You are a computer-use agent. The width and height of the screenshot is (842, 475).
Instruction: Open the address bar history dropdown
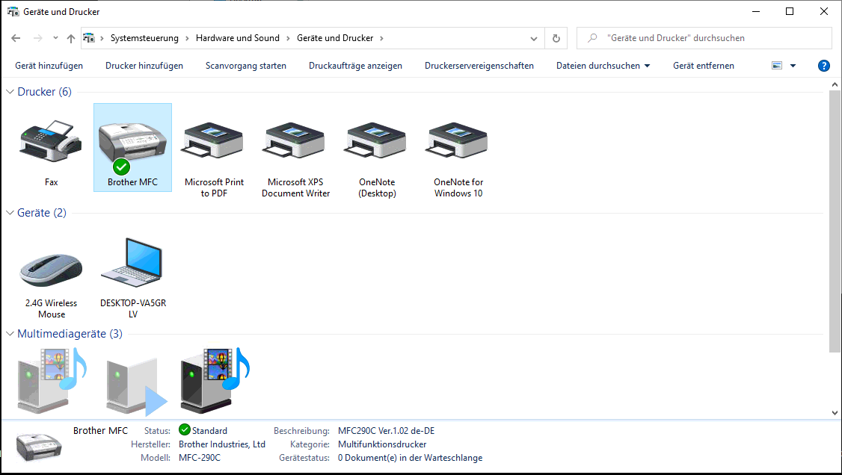tap(534, 38)
